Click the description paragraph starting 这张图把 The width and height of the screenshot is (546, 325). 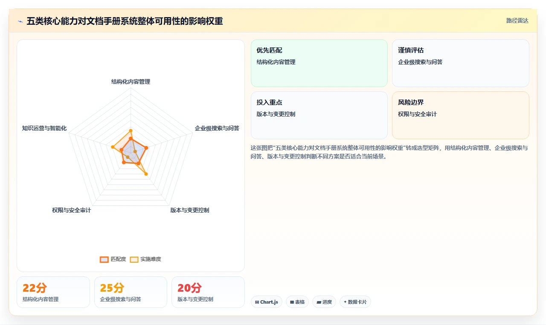click(x=389, y=152)
